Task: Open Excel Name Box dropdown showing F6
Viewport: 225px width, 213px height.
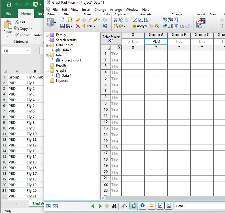Action: point(28,50)
